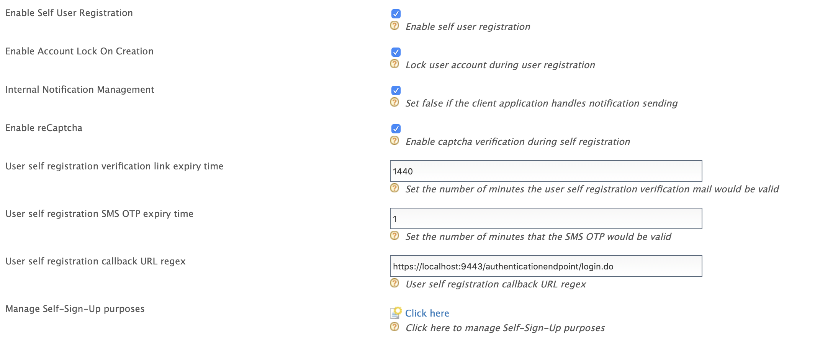Open help for Enable Self User Registration
Image resolution: width=815 pixels, height=348 pixels.
click(394, 26)
